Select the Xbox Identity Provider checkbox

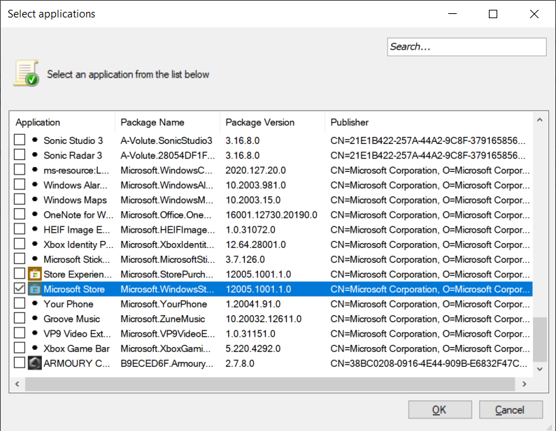pyautogui.click(x=20, y=244)
